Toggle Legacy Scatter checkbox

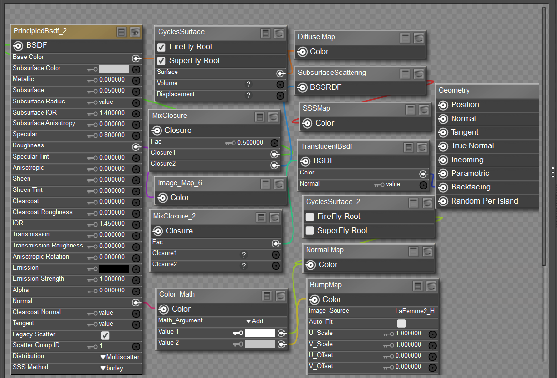105,335
